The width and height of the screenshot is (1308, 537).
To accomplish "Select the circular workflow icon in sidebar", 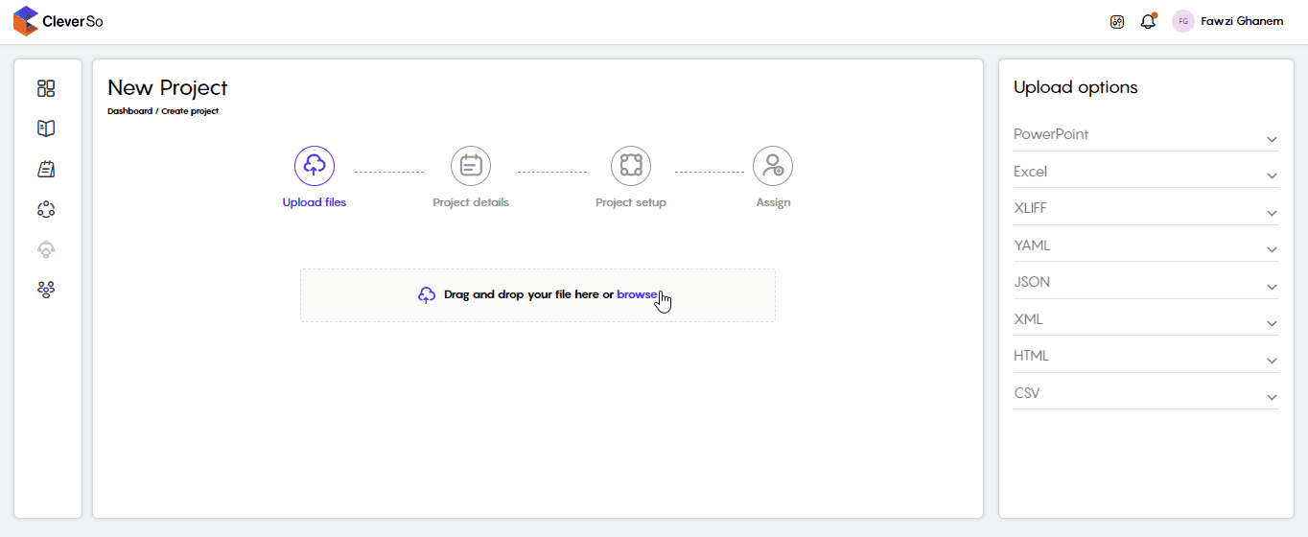I will 46,209.
